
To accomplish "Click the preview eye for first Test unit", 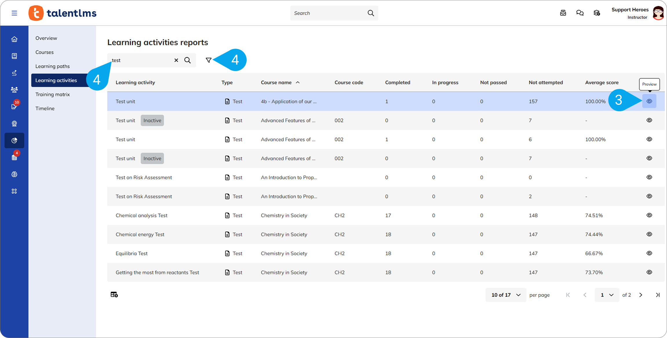I will pyautogui.click(x=649, y=101).
